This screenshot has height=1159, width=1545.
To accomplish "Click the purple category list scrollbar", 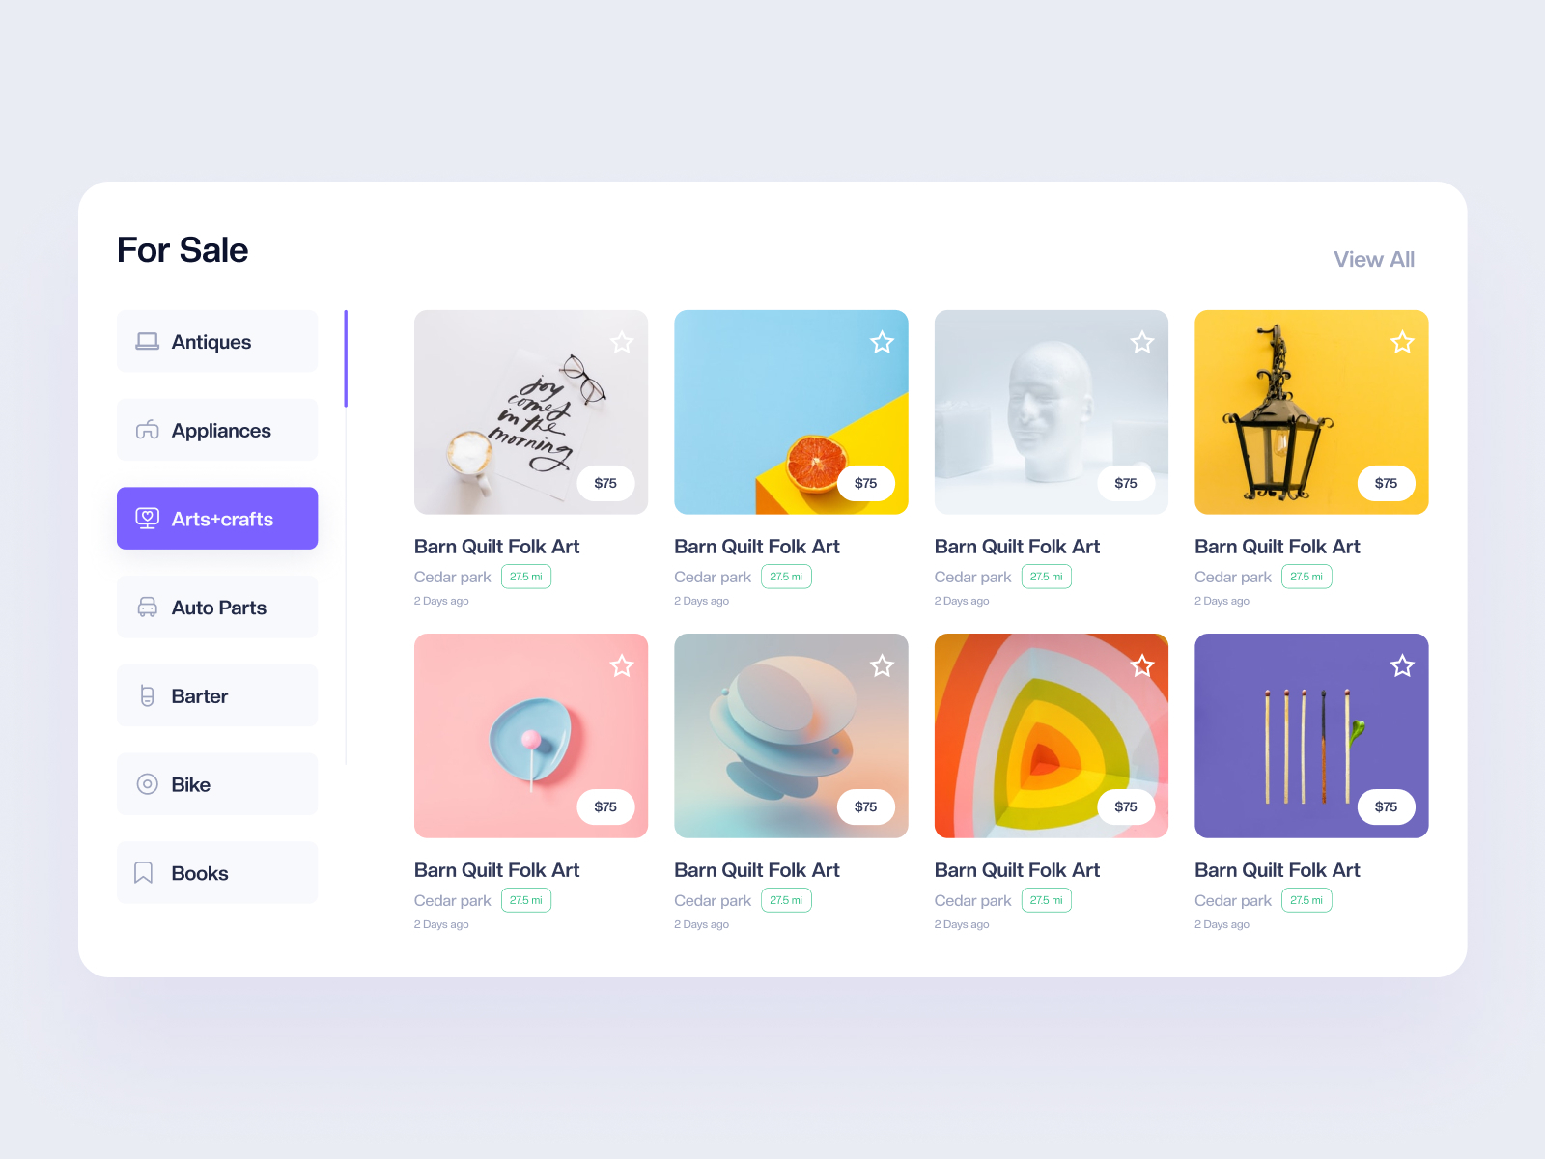I will (x=346, y=358).
